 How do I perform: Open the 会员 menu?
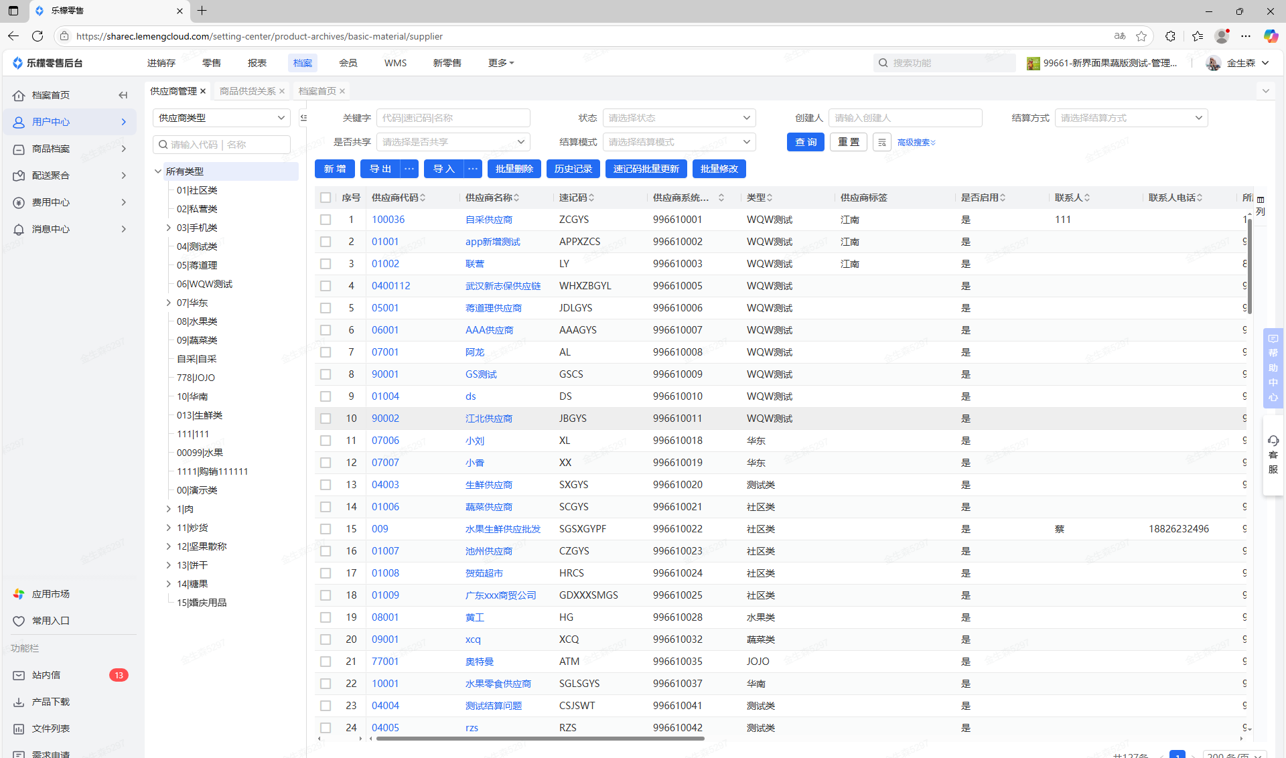(348, 63)
